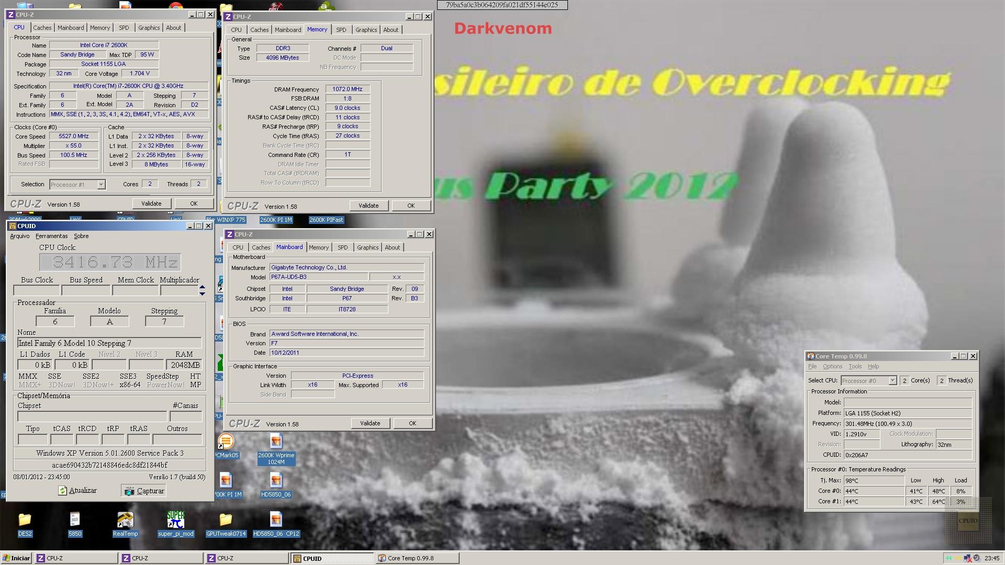Open the Caches tab in CPU-Z CPU window
1005x565 pixels.
42,28
